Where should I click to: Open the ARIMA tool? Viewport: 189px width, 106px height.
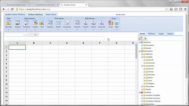[58, 24]
